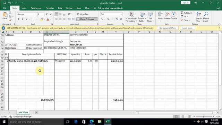Click Increase Indent icon

tap(73, 19)
